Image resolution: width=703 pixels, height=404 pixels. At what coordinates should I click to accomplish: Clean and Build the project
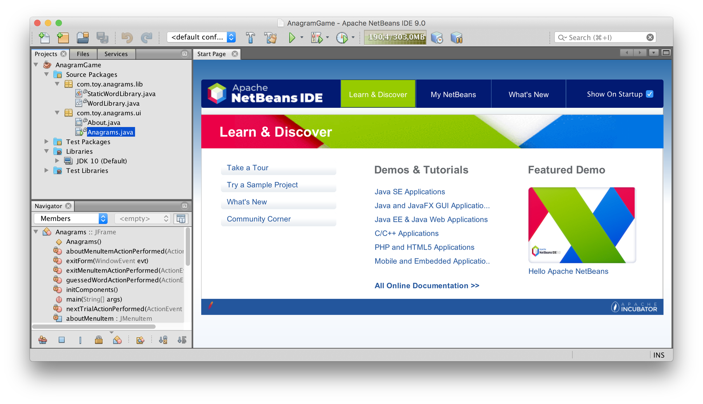[270, 38]
